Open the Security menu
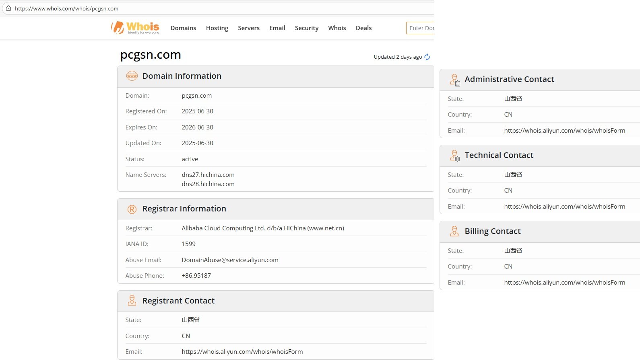640x363 pixels. 306,28
